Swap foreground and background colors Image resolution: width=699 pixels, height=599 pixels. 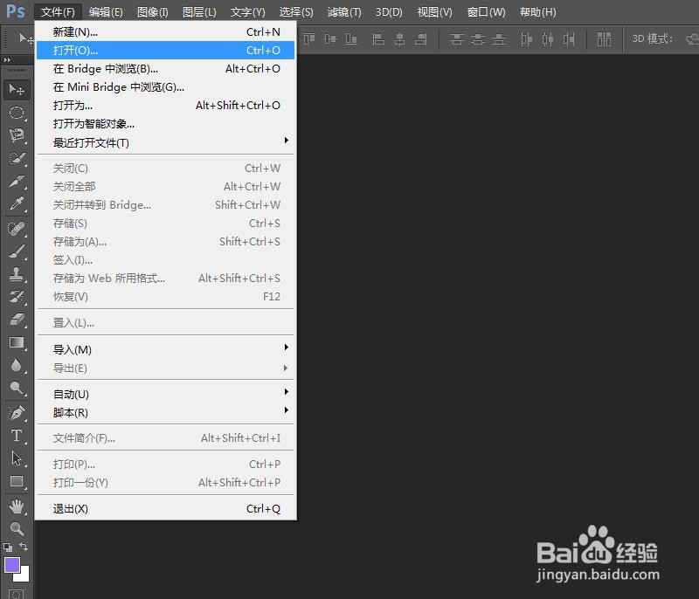click(24, 547)
